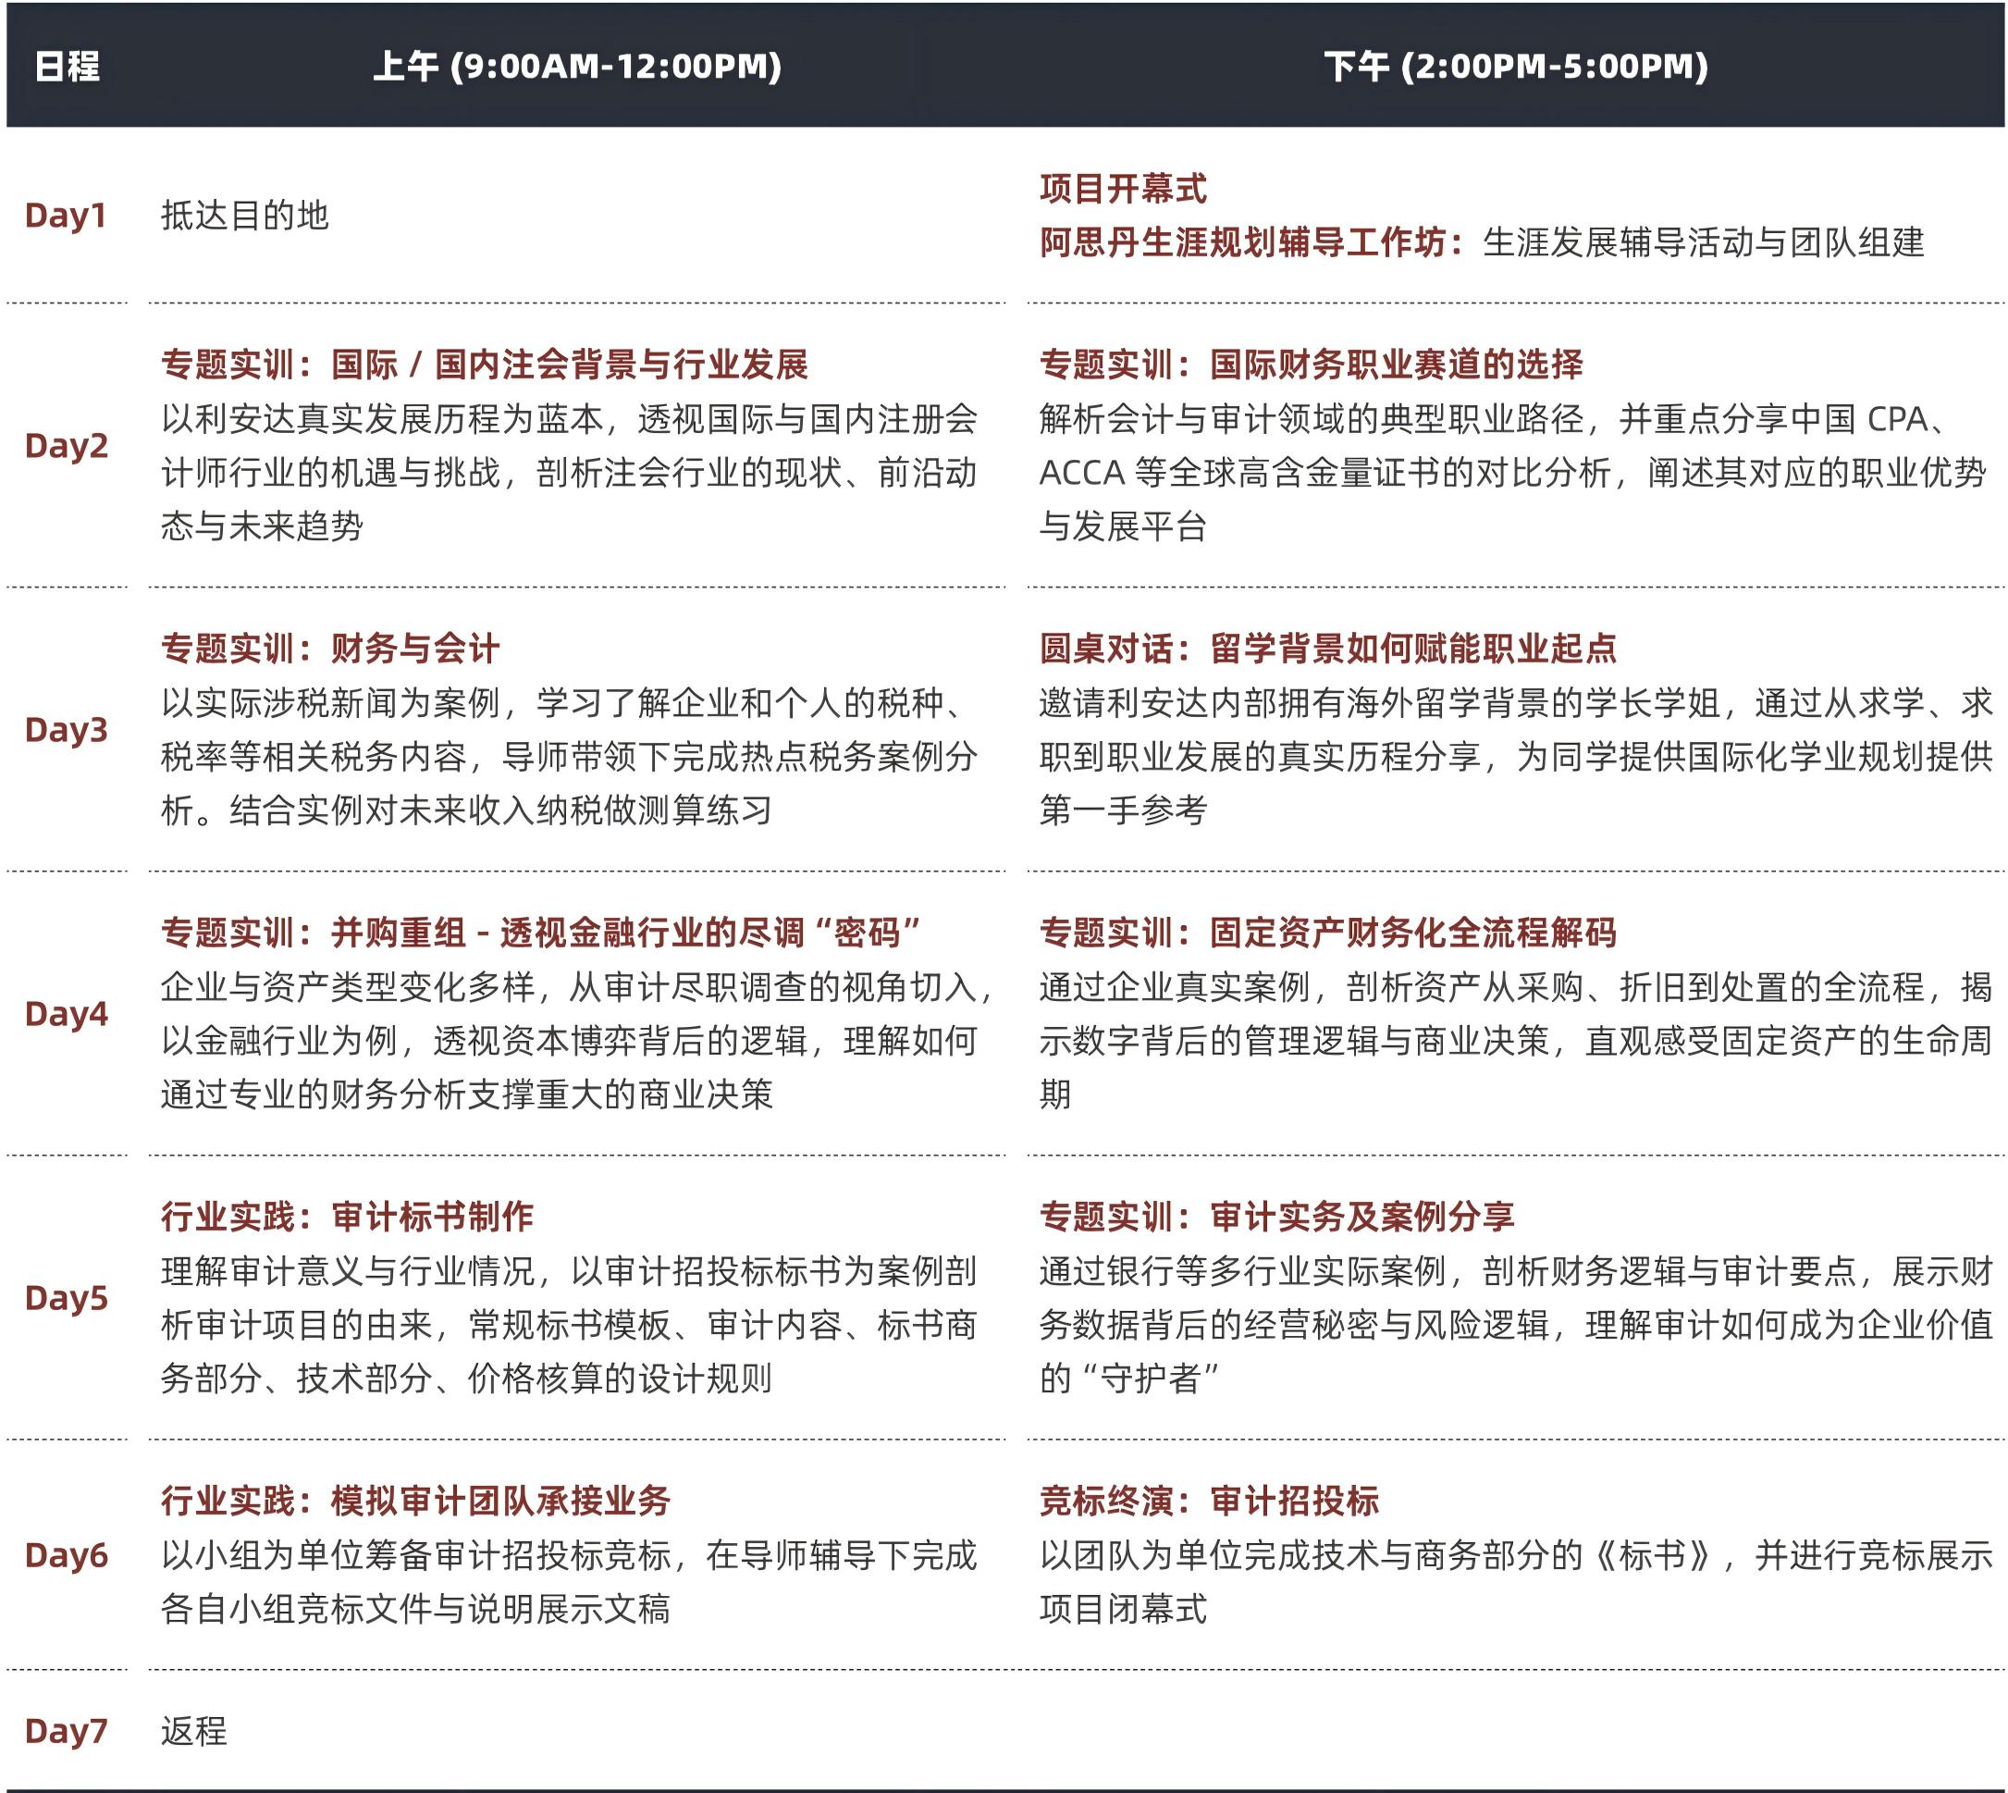The height and width of the screenshot is (1793, 2008).
Task: Click 专题实训:财务与会计 heading
Action: (x=330, y=649)
